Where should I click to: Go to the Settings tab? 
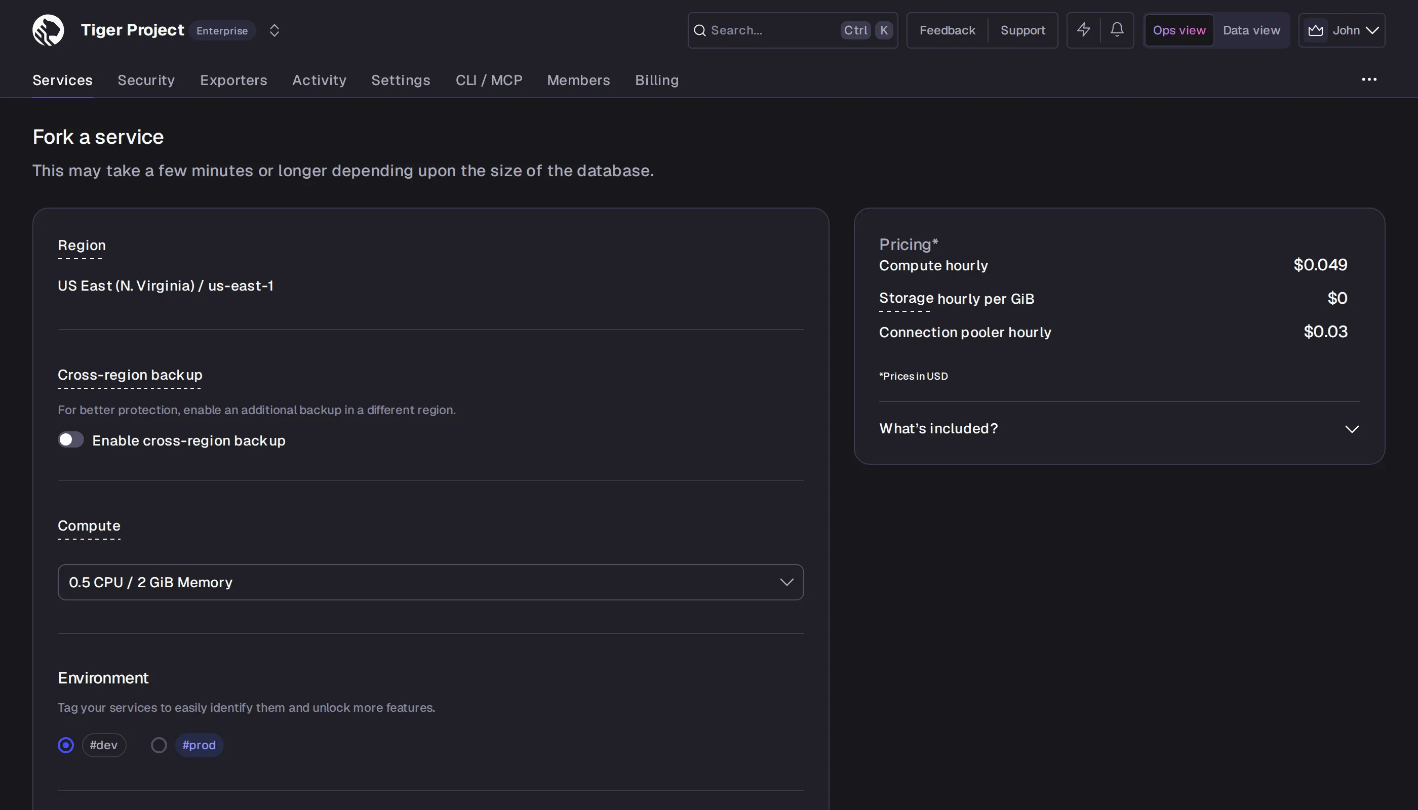pos(401,80)
